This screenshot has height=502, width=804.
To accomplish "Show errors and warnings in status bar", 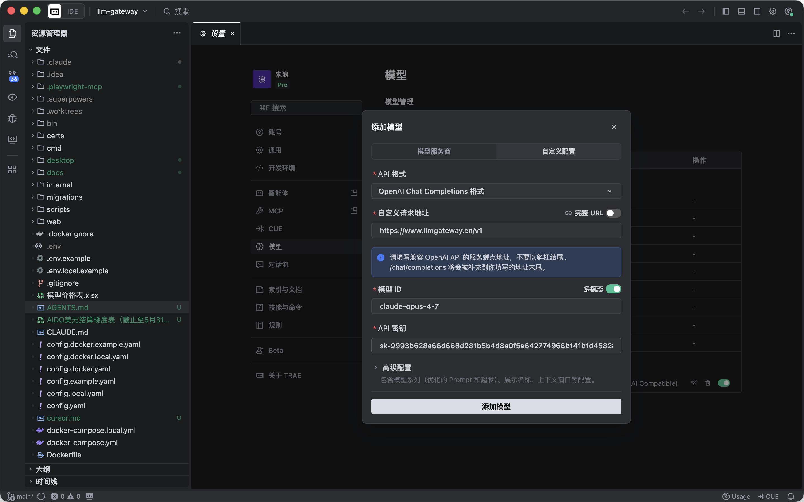I will (x=65, y=496).
